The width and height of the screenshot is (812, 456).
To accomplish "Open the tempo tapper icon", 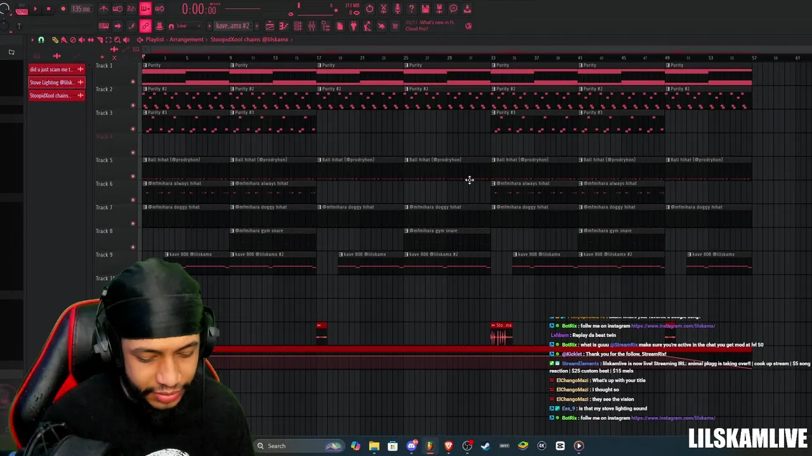I will click(367, 26).
